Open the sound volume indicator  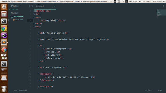tap(140, 2)
